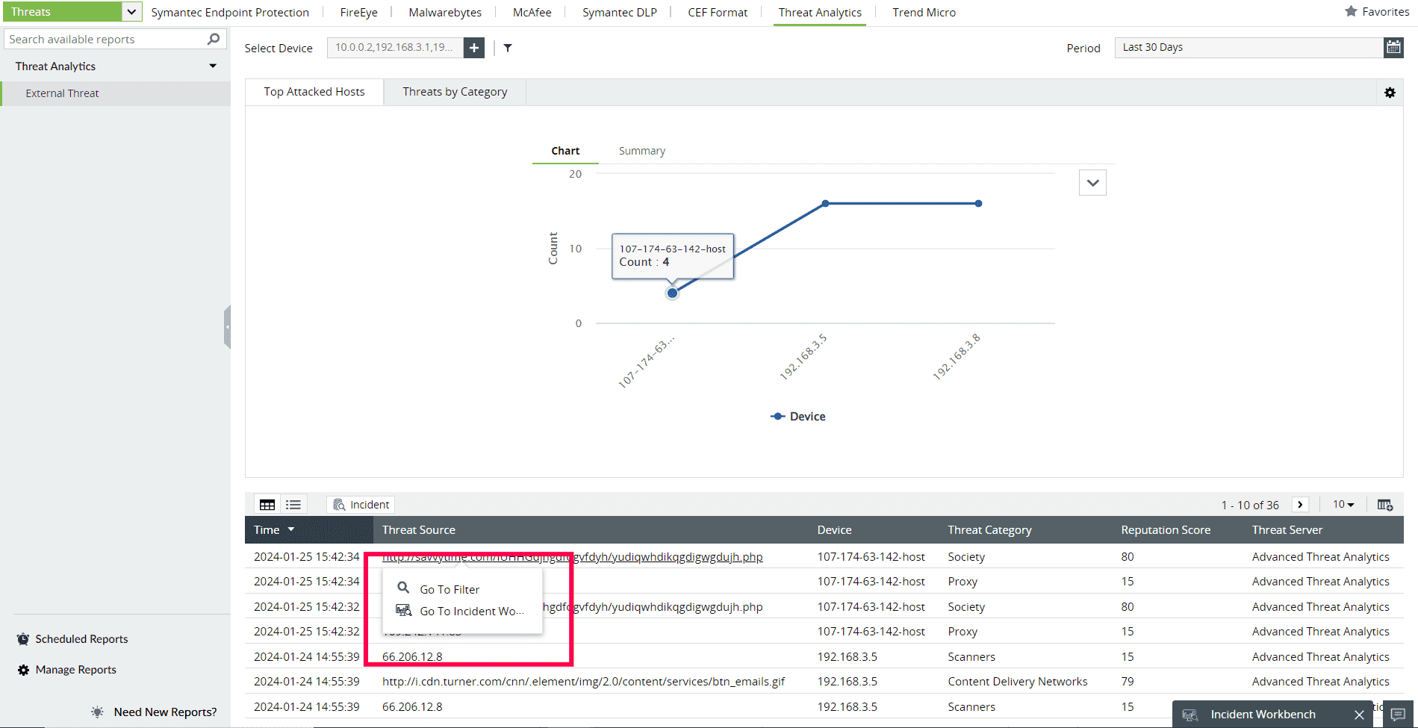The height and width of the screenshot is (728, 1418).
Task: Click the http://i.cdn.turner.com threat source link
Action: coord(583,681)
